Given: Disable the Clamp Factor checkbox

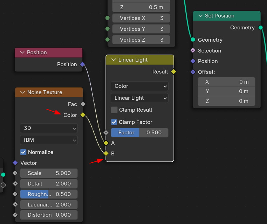Looking at the screenshot, I should [x=114, y=122].
